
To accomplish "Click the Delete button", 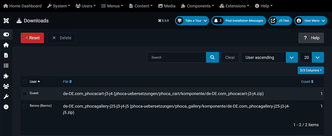I will coord(61,38).
